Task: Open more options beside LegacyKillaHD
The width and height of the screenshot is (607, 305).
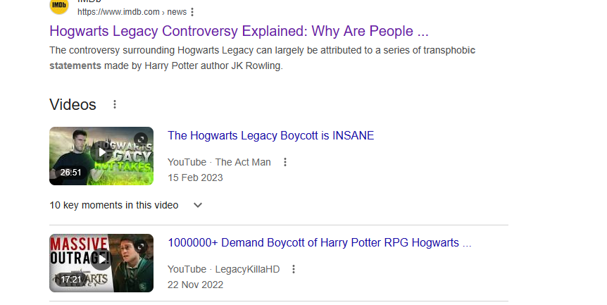Action: tap(294, 269)
